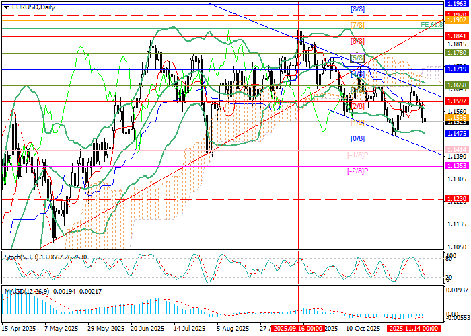Select the 1.1475 blue price label

[x=456, y=134]
